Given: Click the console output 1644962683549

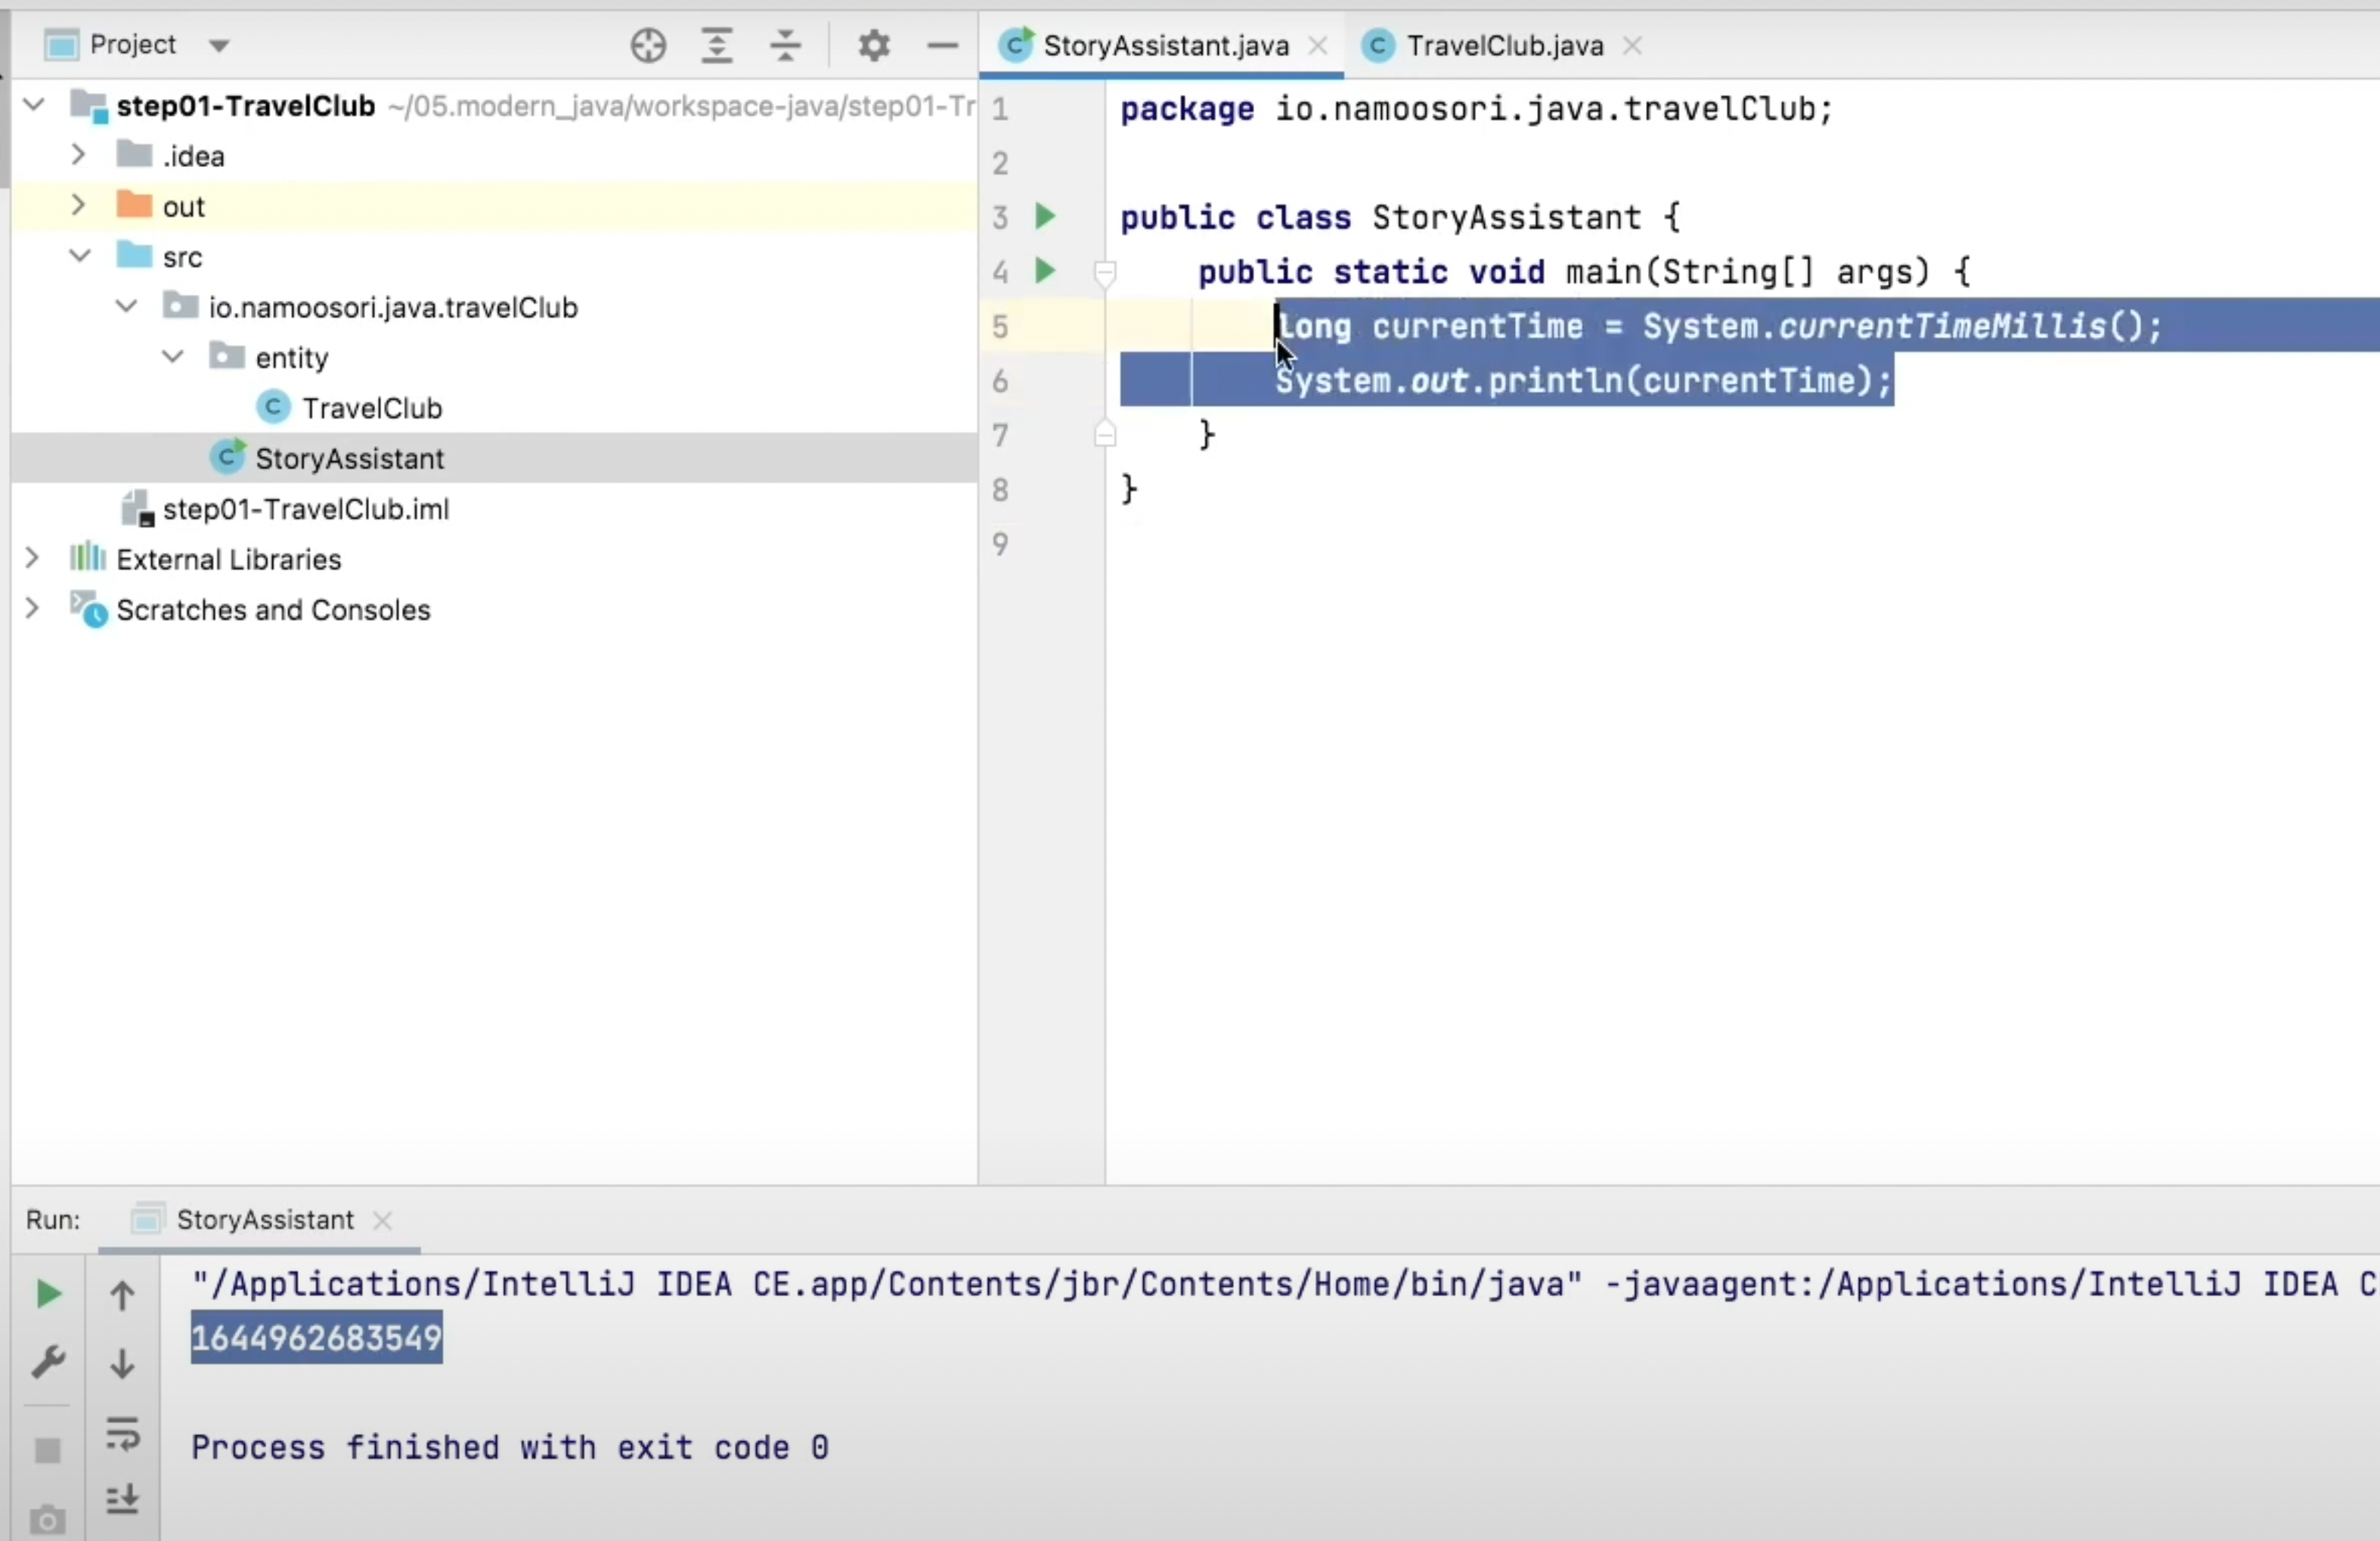Looking at the screenshot, I should point(316,1337).
